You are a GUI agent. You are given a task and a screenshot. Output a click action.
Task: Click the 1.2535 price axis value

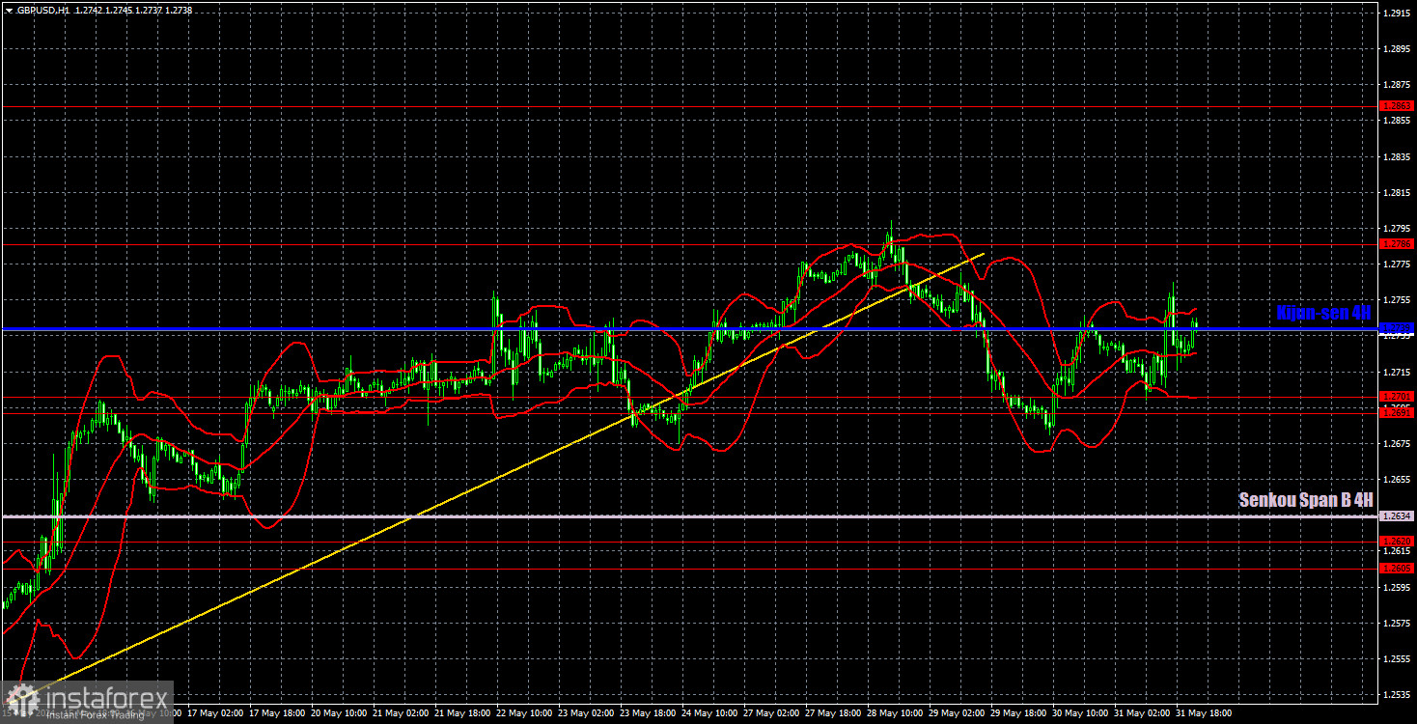click(1397, 695)
